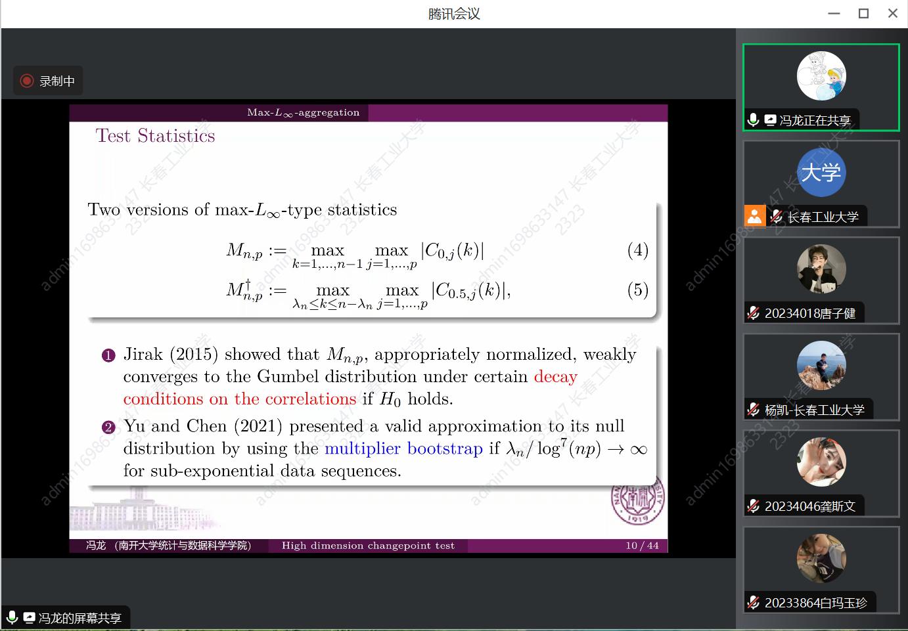Click the 20233864白玛玉珍 name label
The width and height of the screenshot is (908, 631).
tap(815, 603)
